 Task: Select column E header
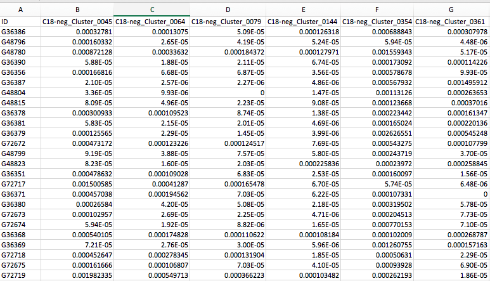[x=303, y=10]
